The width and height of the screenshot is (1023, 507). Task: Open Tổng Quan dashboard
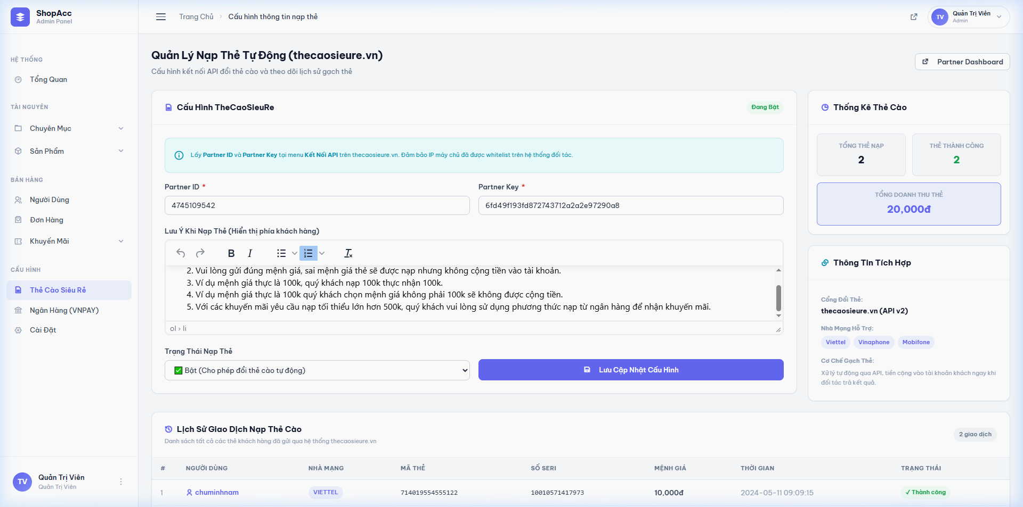tap(69, 79)
